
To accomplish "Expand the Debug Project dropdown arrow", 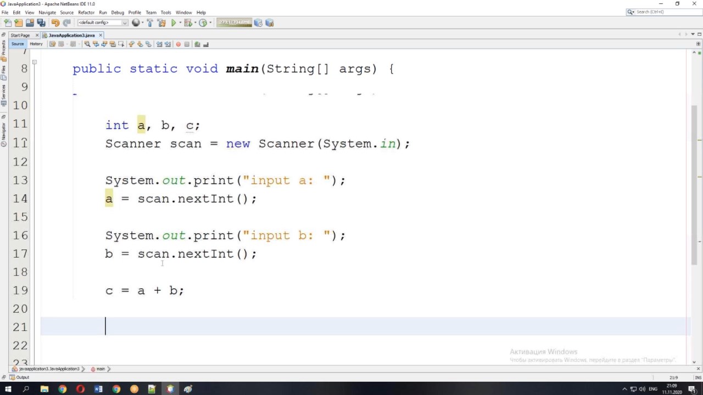I will pos(195,22).
